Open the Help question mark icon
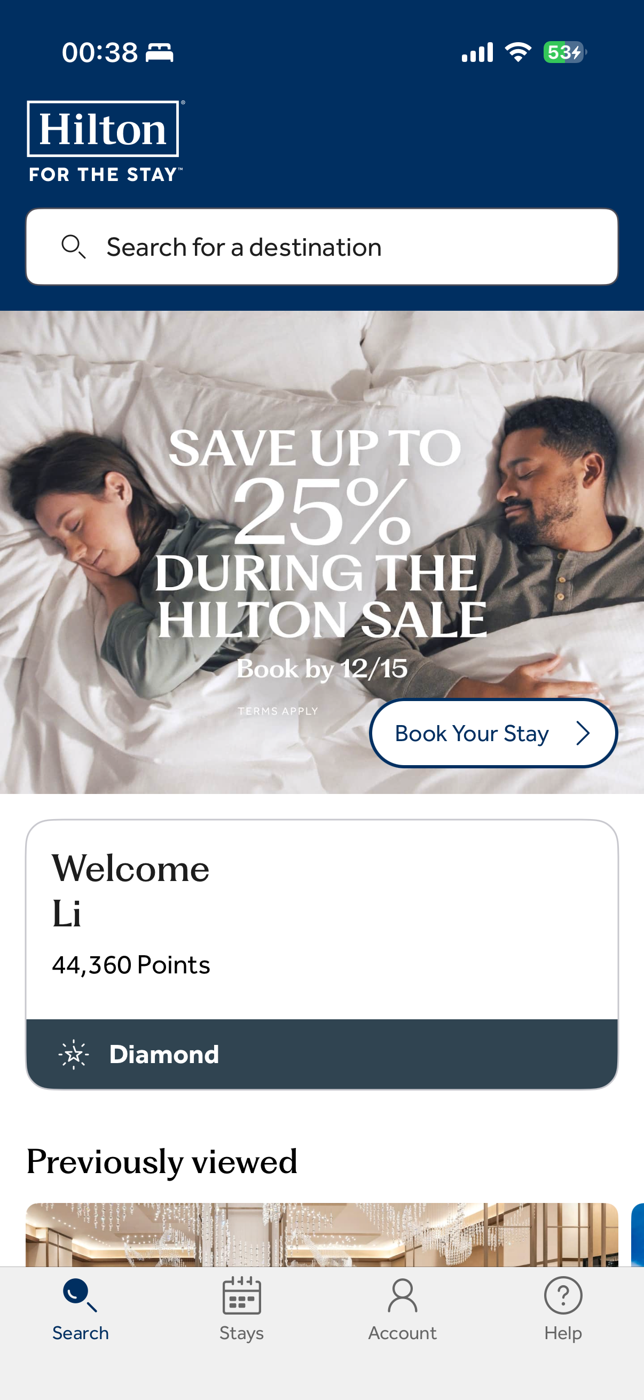The image size is (644, 1400). pyautogui.click(x=563, y=1295)
